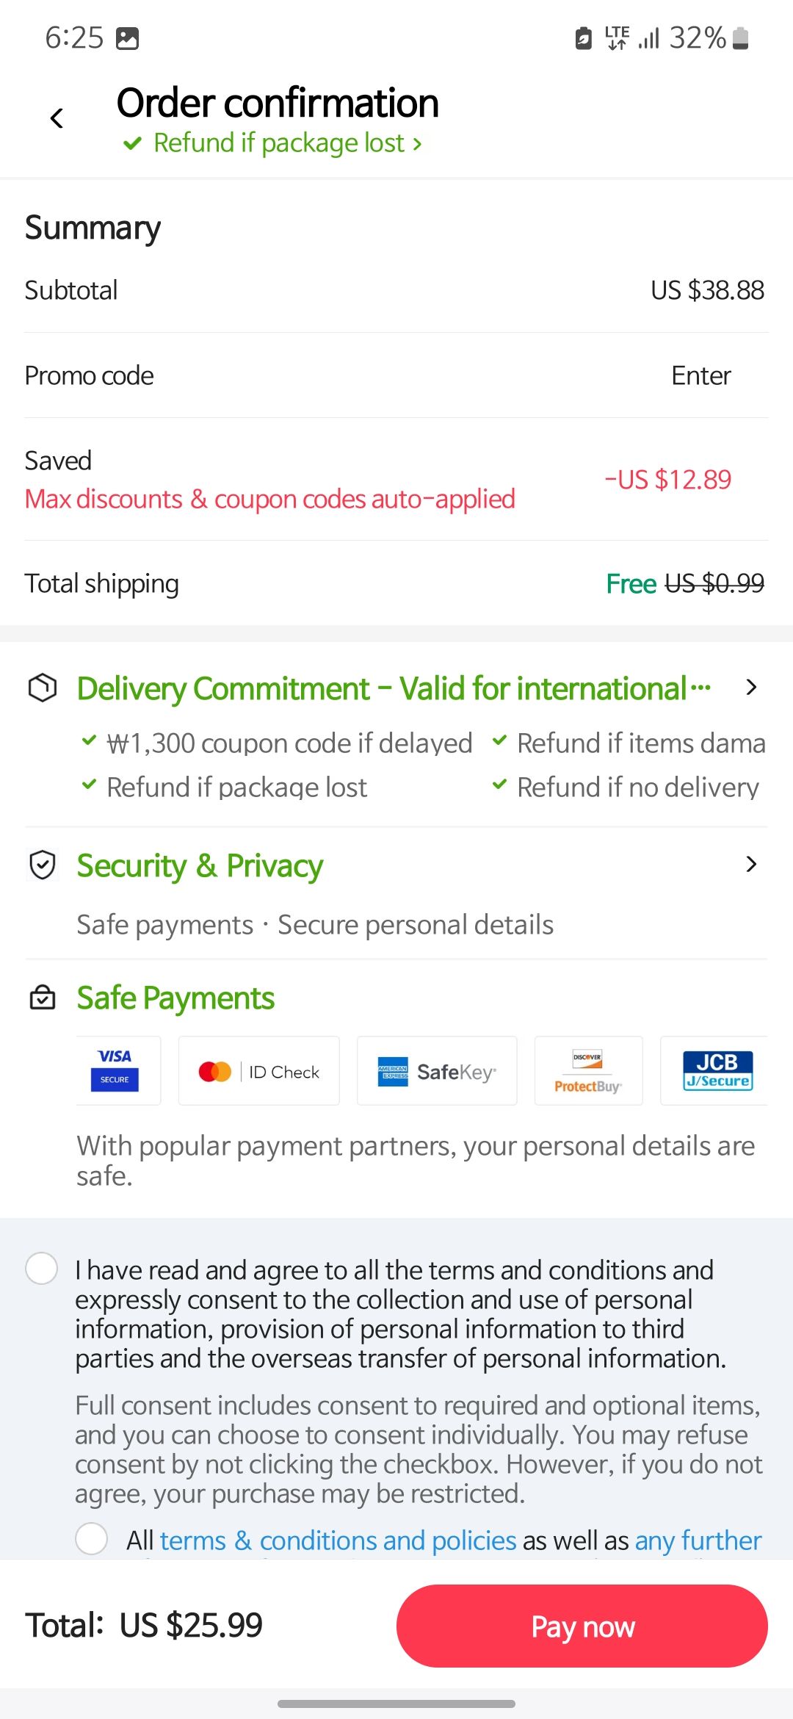The width and height of the screenshot is (793, 1719).
Task: Tap the JCB J/Secure logo
Action: (717, 1071)
